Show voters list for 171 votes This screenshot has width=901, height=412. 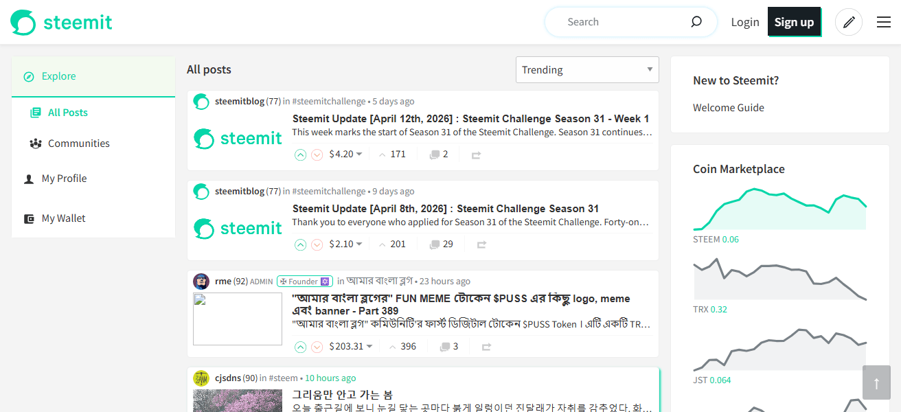pyautogui.click(x=392, y=154)
